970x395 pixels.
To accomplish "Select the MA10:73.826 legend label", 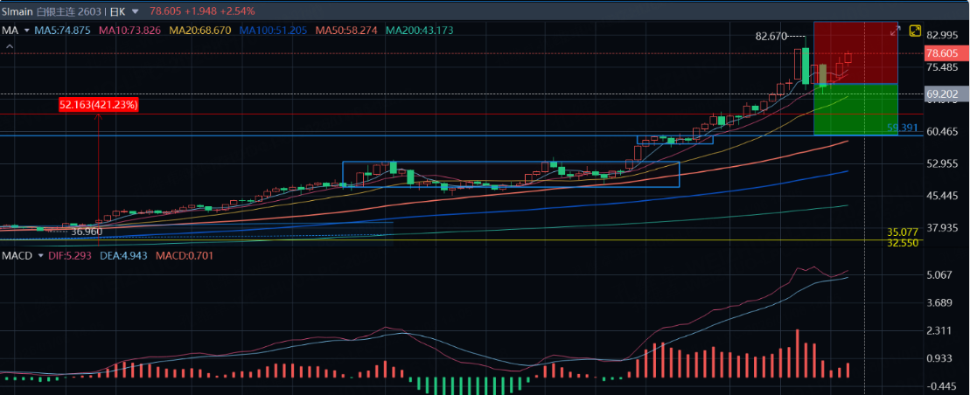I will click(x=129, y=31).
